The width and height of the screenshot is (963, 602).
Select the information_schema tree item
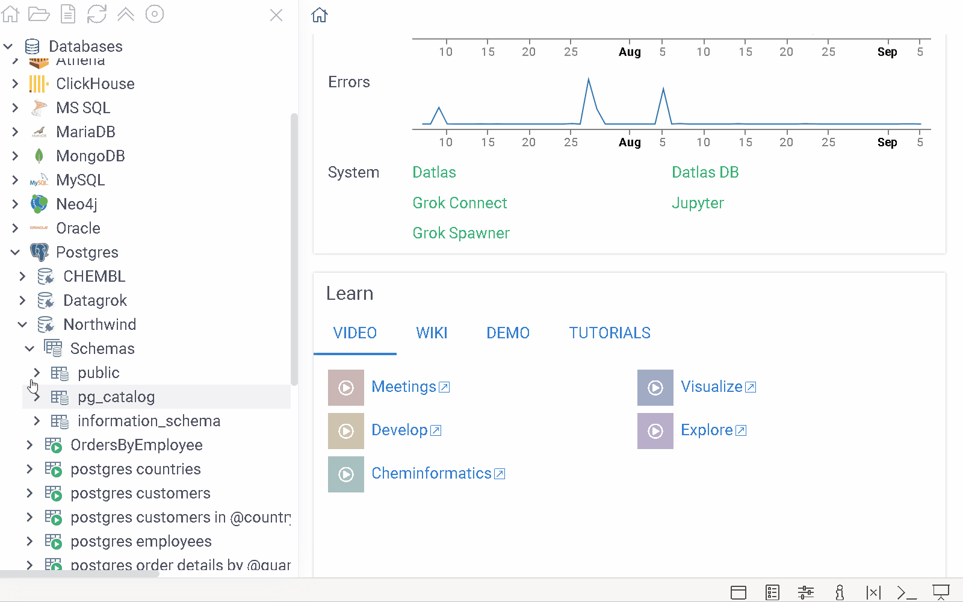click(149, 421)
